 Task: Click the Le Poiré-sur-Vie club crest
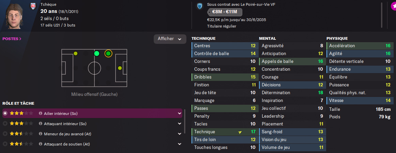(199, 6)
